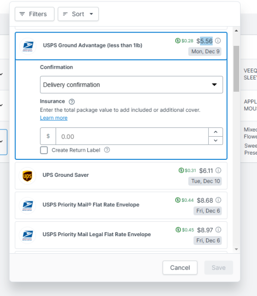Open the Sort dropdown menu
The width and height of the screenshot is (257, 296).
point(78,14)
